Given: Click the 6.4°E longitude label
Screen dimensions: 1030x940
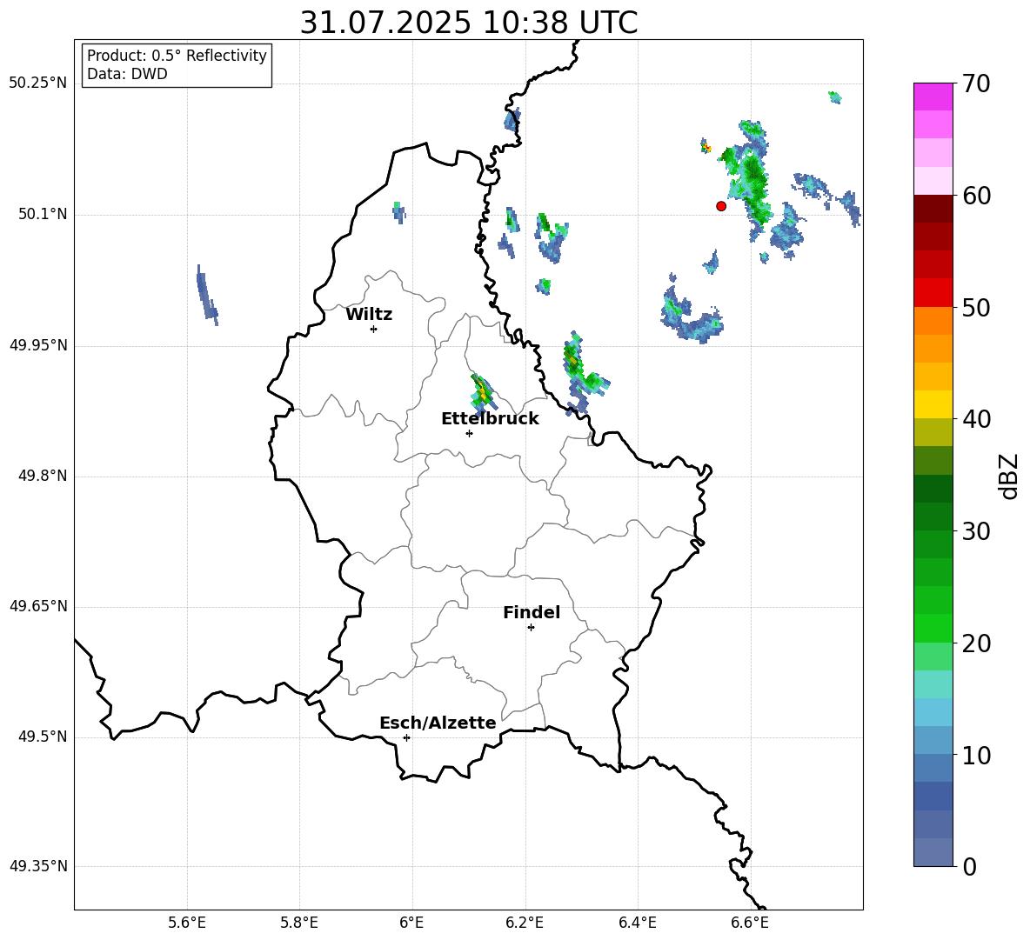Looking at the screenshot, I should point(637,923).
